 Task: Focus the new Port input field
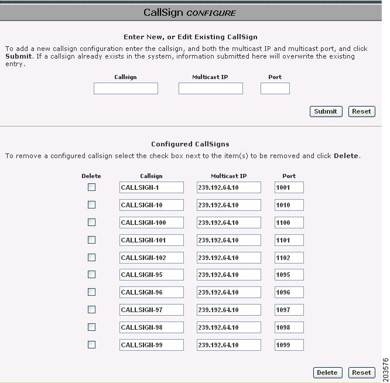275,88
